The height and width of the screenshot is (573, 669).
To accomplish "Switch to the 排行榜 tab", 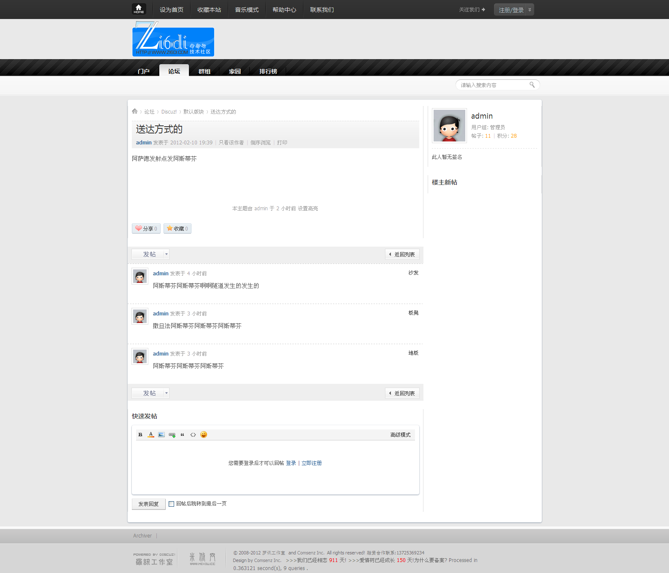I will 268,71.
